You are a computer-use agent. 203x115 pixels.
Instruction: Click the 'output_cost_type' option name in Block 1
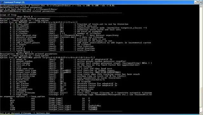(26, 72)
